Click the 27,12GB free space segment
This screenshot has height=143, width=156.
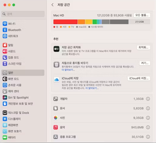(139, 22)
